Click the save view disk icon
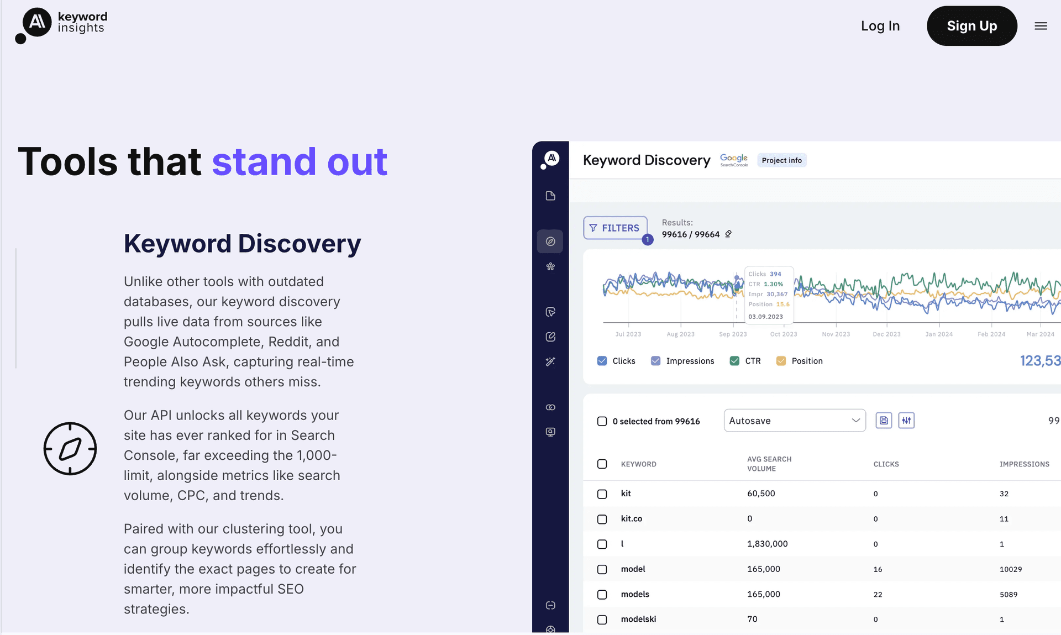 point(884,421)
